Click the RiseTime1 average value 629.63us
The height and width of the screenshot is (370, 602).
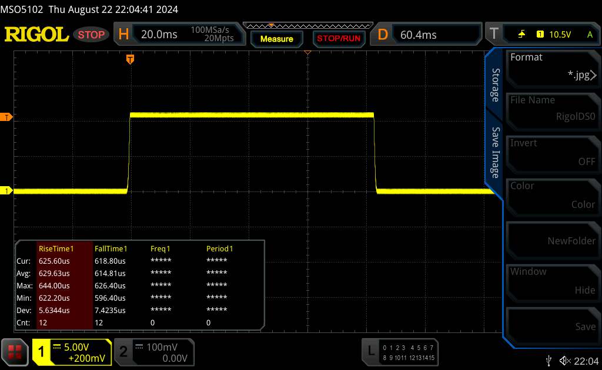[54, 273]
